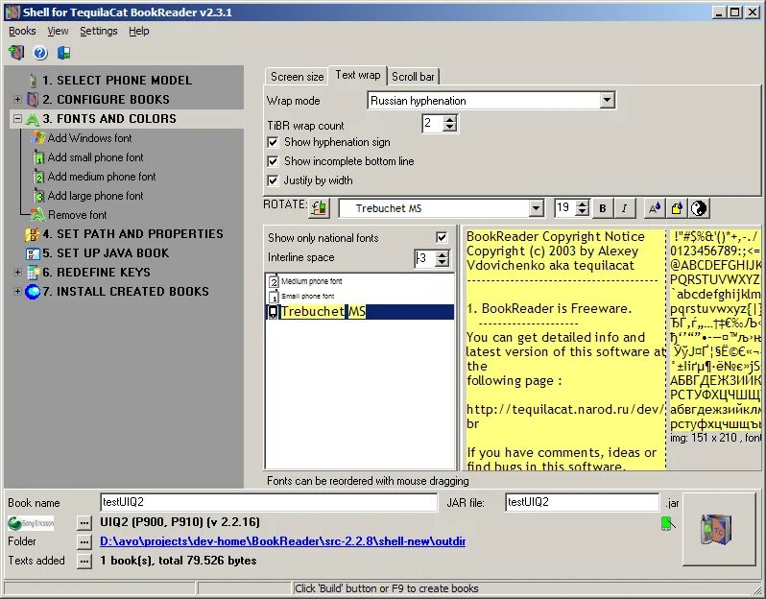
Task: Click the Set Up Java Book icon
Action: (x=33, y=253)
